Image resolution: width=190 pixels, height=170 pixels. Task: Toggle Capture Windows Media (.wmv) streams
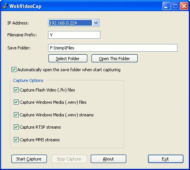(16, 115)
